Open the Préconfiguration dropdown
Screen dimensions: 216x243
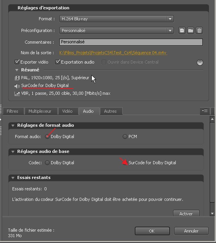tap(116, 30)
